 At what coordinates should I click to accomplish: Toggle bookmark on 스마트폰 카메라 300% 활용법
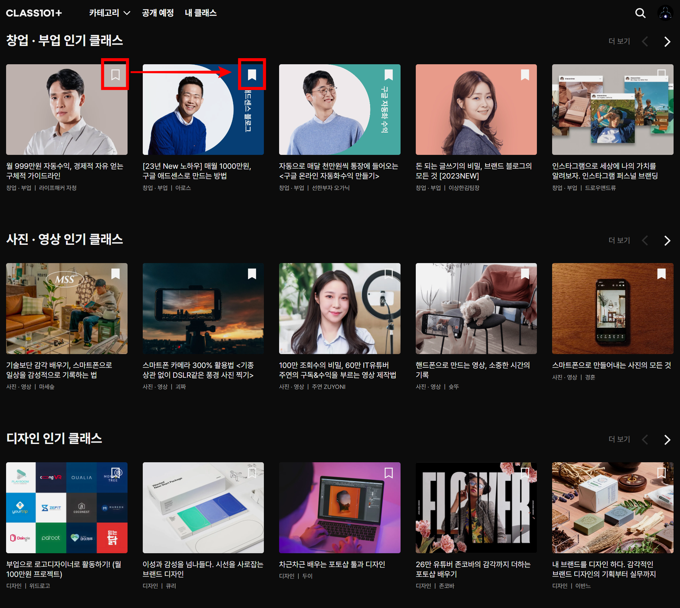(x=252, y=274)
